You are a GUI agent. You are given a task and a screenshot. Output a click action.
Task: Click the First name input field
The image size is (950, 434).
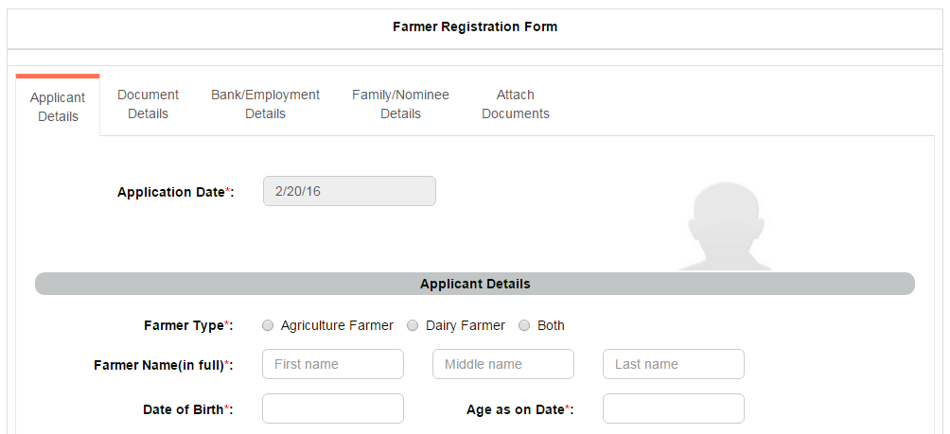tap(333, 364)
